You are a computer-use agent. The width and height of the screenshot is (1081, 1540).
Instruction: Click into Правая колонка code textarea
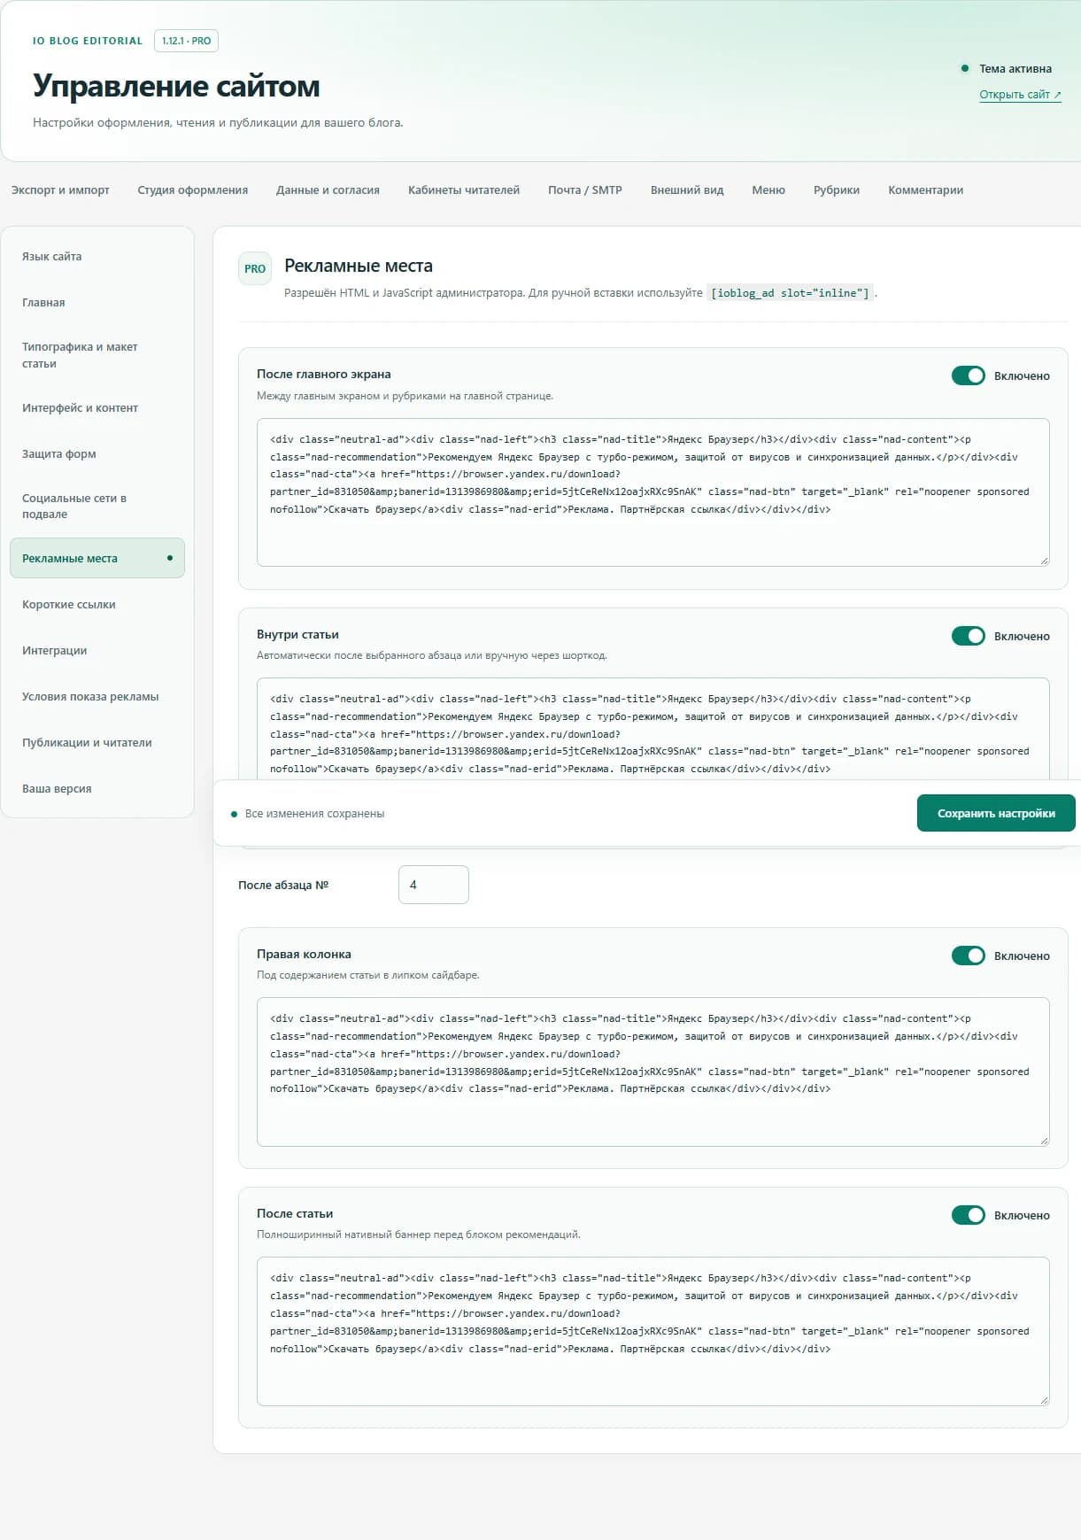point(653,1072)
